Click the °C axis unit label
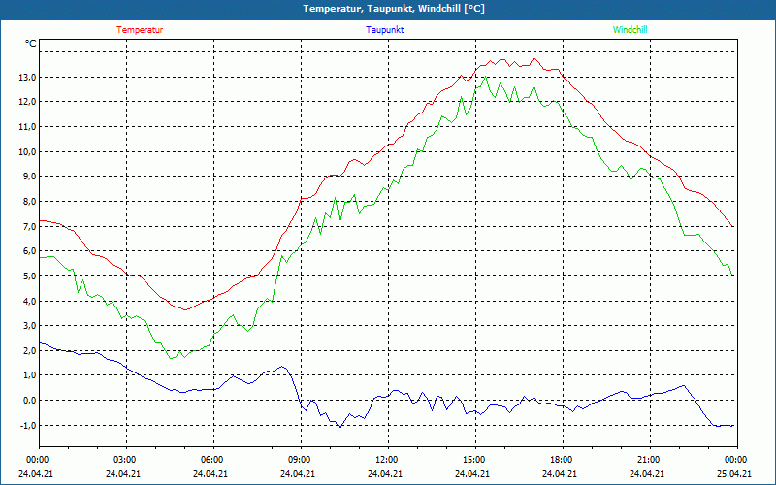Viewport: 776px width, 485px height. point(30,44)
